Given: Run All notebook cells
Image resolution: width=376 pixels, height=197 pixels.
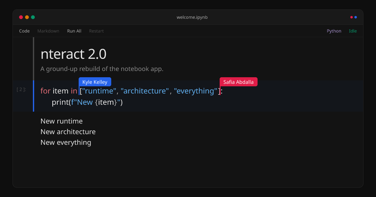Looking at the screenshot, I should pos(74,31).
